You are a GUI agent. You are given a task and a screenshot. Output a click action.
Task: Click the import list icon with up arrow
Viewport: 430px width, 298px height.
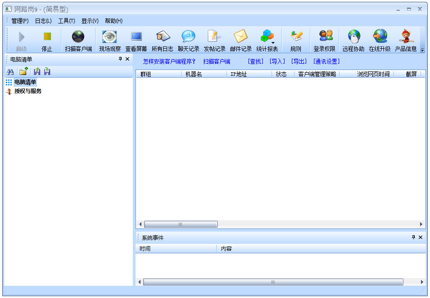coord(37,71)
